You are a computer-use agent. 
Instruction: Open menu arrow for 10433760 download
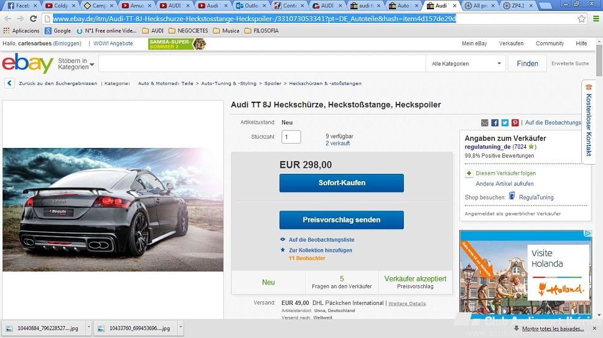click(x=180, y=328)
